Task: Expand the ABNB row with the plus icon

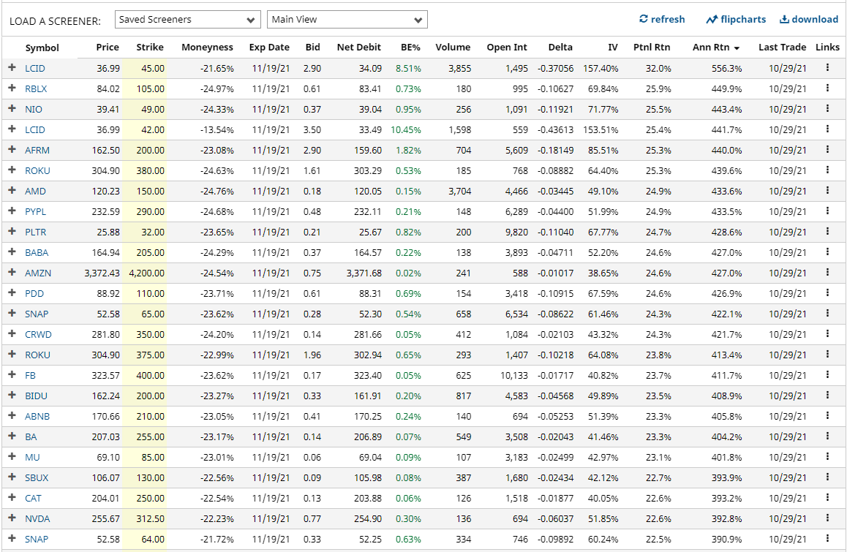Action: (12, 416)
